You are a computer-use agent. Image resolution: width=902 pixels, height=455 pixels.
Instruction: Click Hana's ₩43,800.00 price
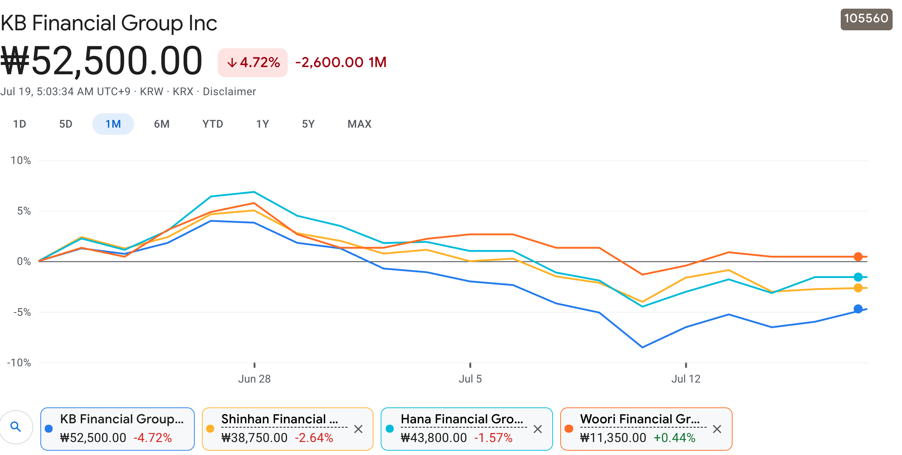click(434, 438)
